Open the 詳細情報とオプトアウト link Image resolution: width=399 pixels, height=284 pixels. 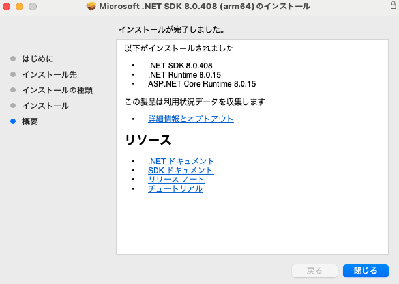[191, 119]
